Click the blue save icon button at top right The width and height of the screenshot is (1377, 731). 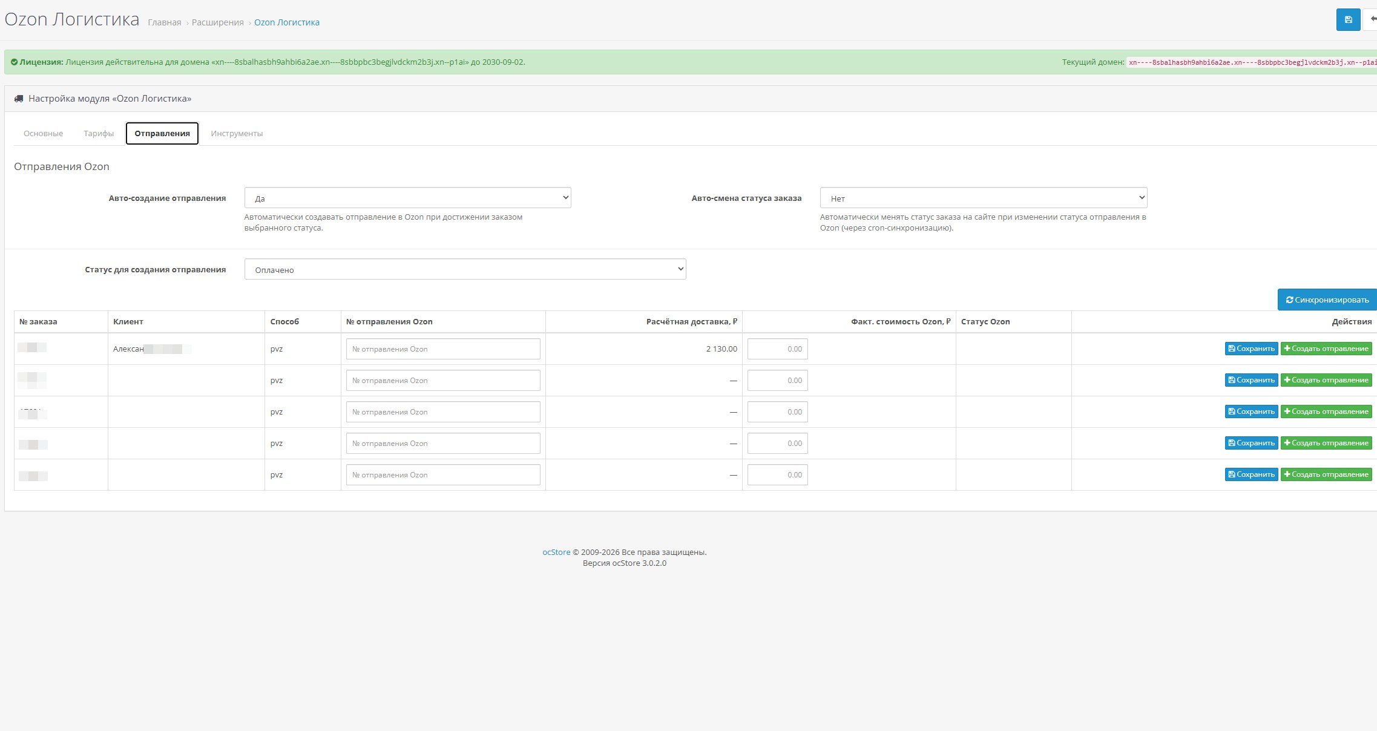pyautogui.click(x=1348, y=19)
